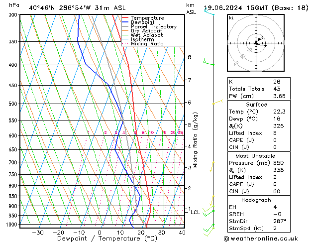Click the 'Most Unstable' section heading
The image size is (313, 242).
click(x=255, y=156)
